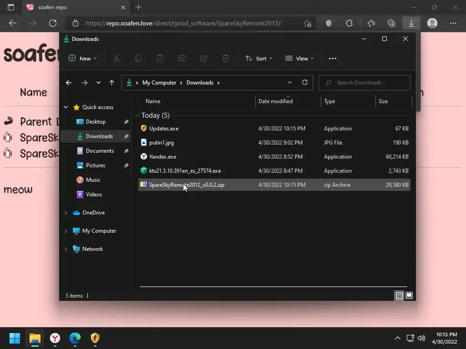The height and width of the screenshot is (349, 466).
Task: Sort by the Type column header
Action: tap(348, 101)
